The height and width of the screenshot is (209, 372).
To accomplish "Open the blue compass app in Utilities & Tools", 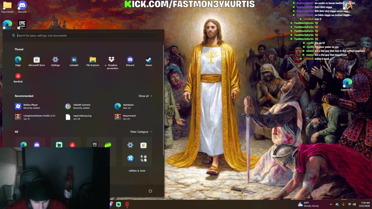I will (130, 158).
